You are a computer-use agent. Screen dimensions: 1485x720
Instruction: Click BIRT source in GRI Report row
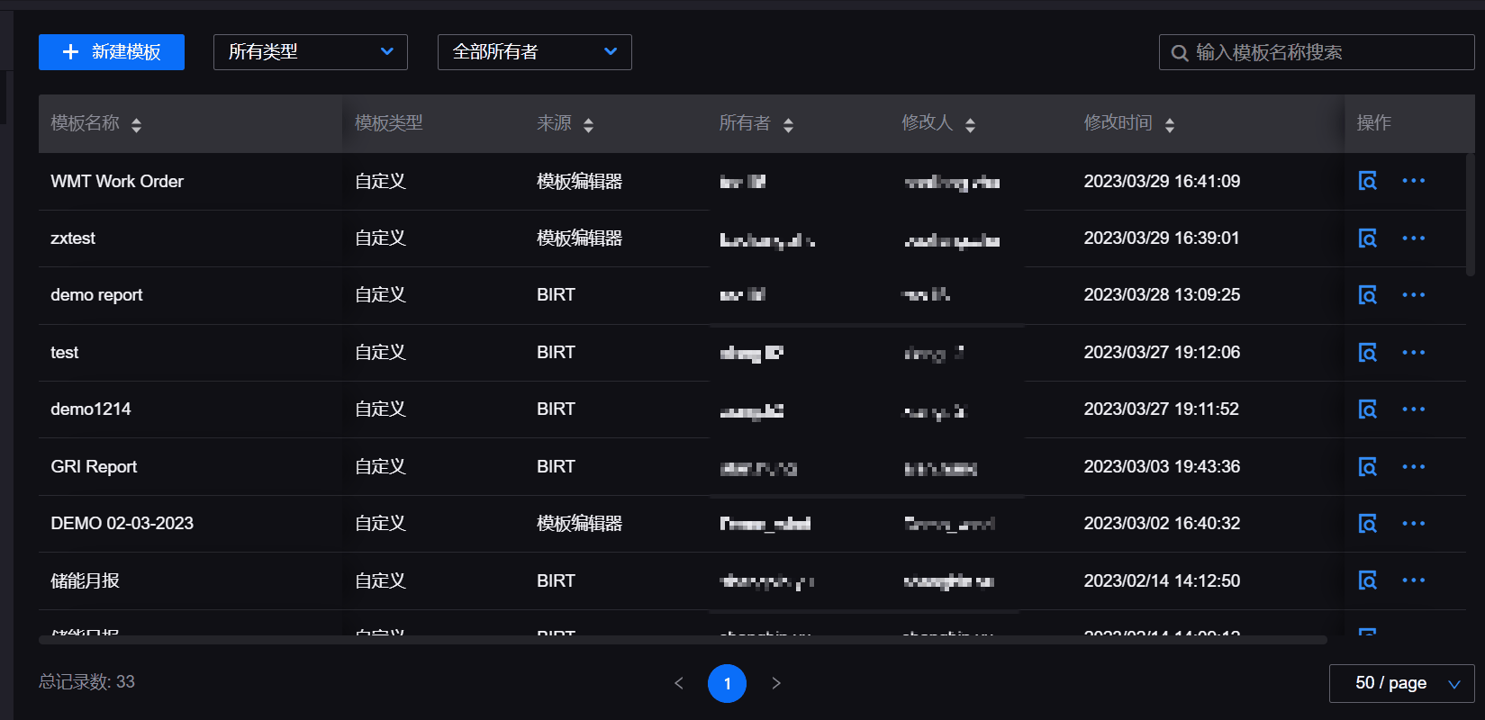coord(556,467)
